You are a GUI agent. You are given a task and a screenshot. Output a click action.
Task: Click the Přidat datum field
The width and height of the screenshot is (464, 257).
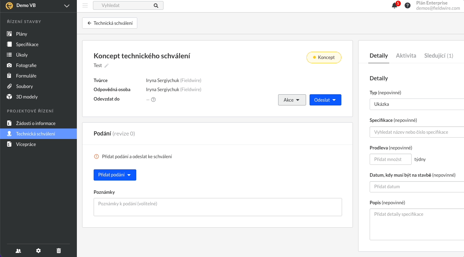[417, 186]
